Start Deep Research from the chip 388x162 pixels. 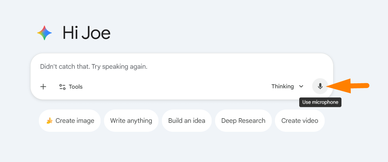(243, 121)
